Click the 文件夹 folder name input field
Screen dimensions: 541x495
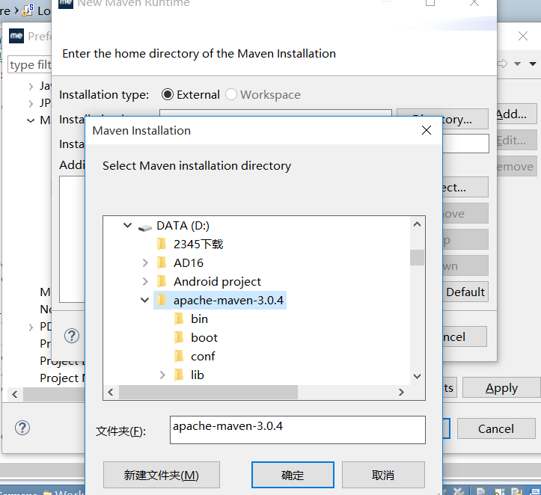pyautogui.click(x=297, y=430)
